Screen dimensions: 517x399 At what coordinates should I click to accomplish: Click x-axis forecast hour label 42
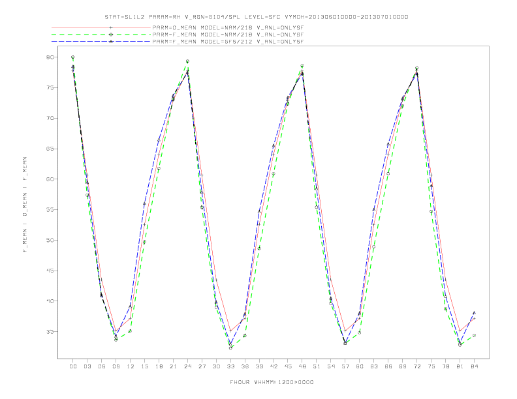[x=274, y=366]
